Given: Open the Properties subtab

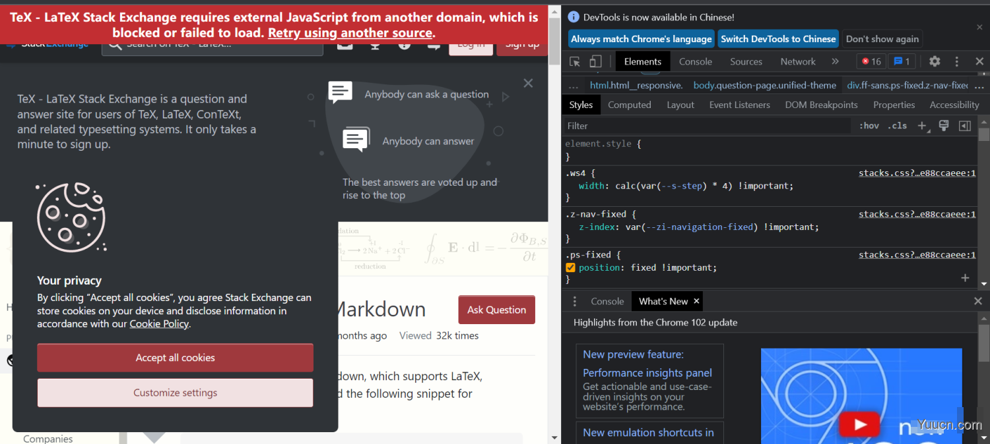Looking at the screenshot, I should [894, 105].
